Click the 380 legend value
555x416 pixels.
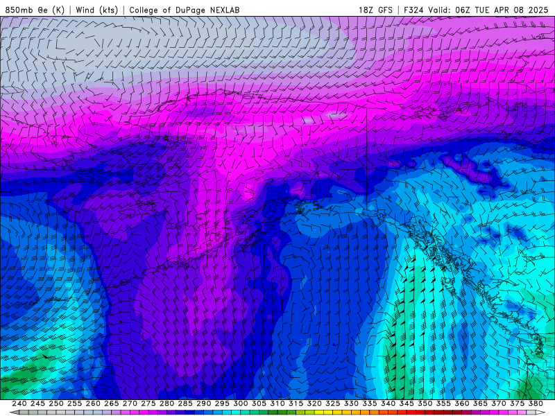[535, 404]
